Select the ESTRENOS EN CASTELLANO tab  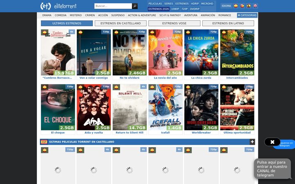120,23
